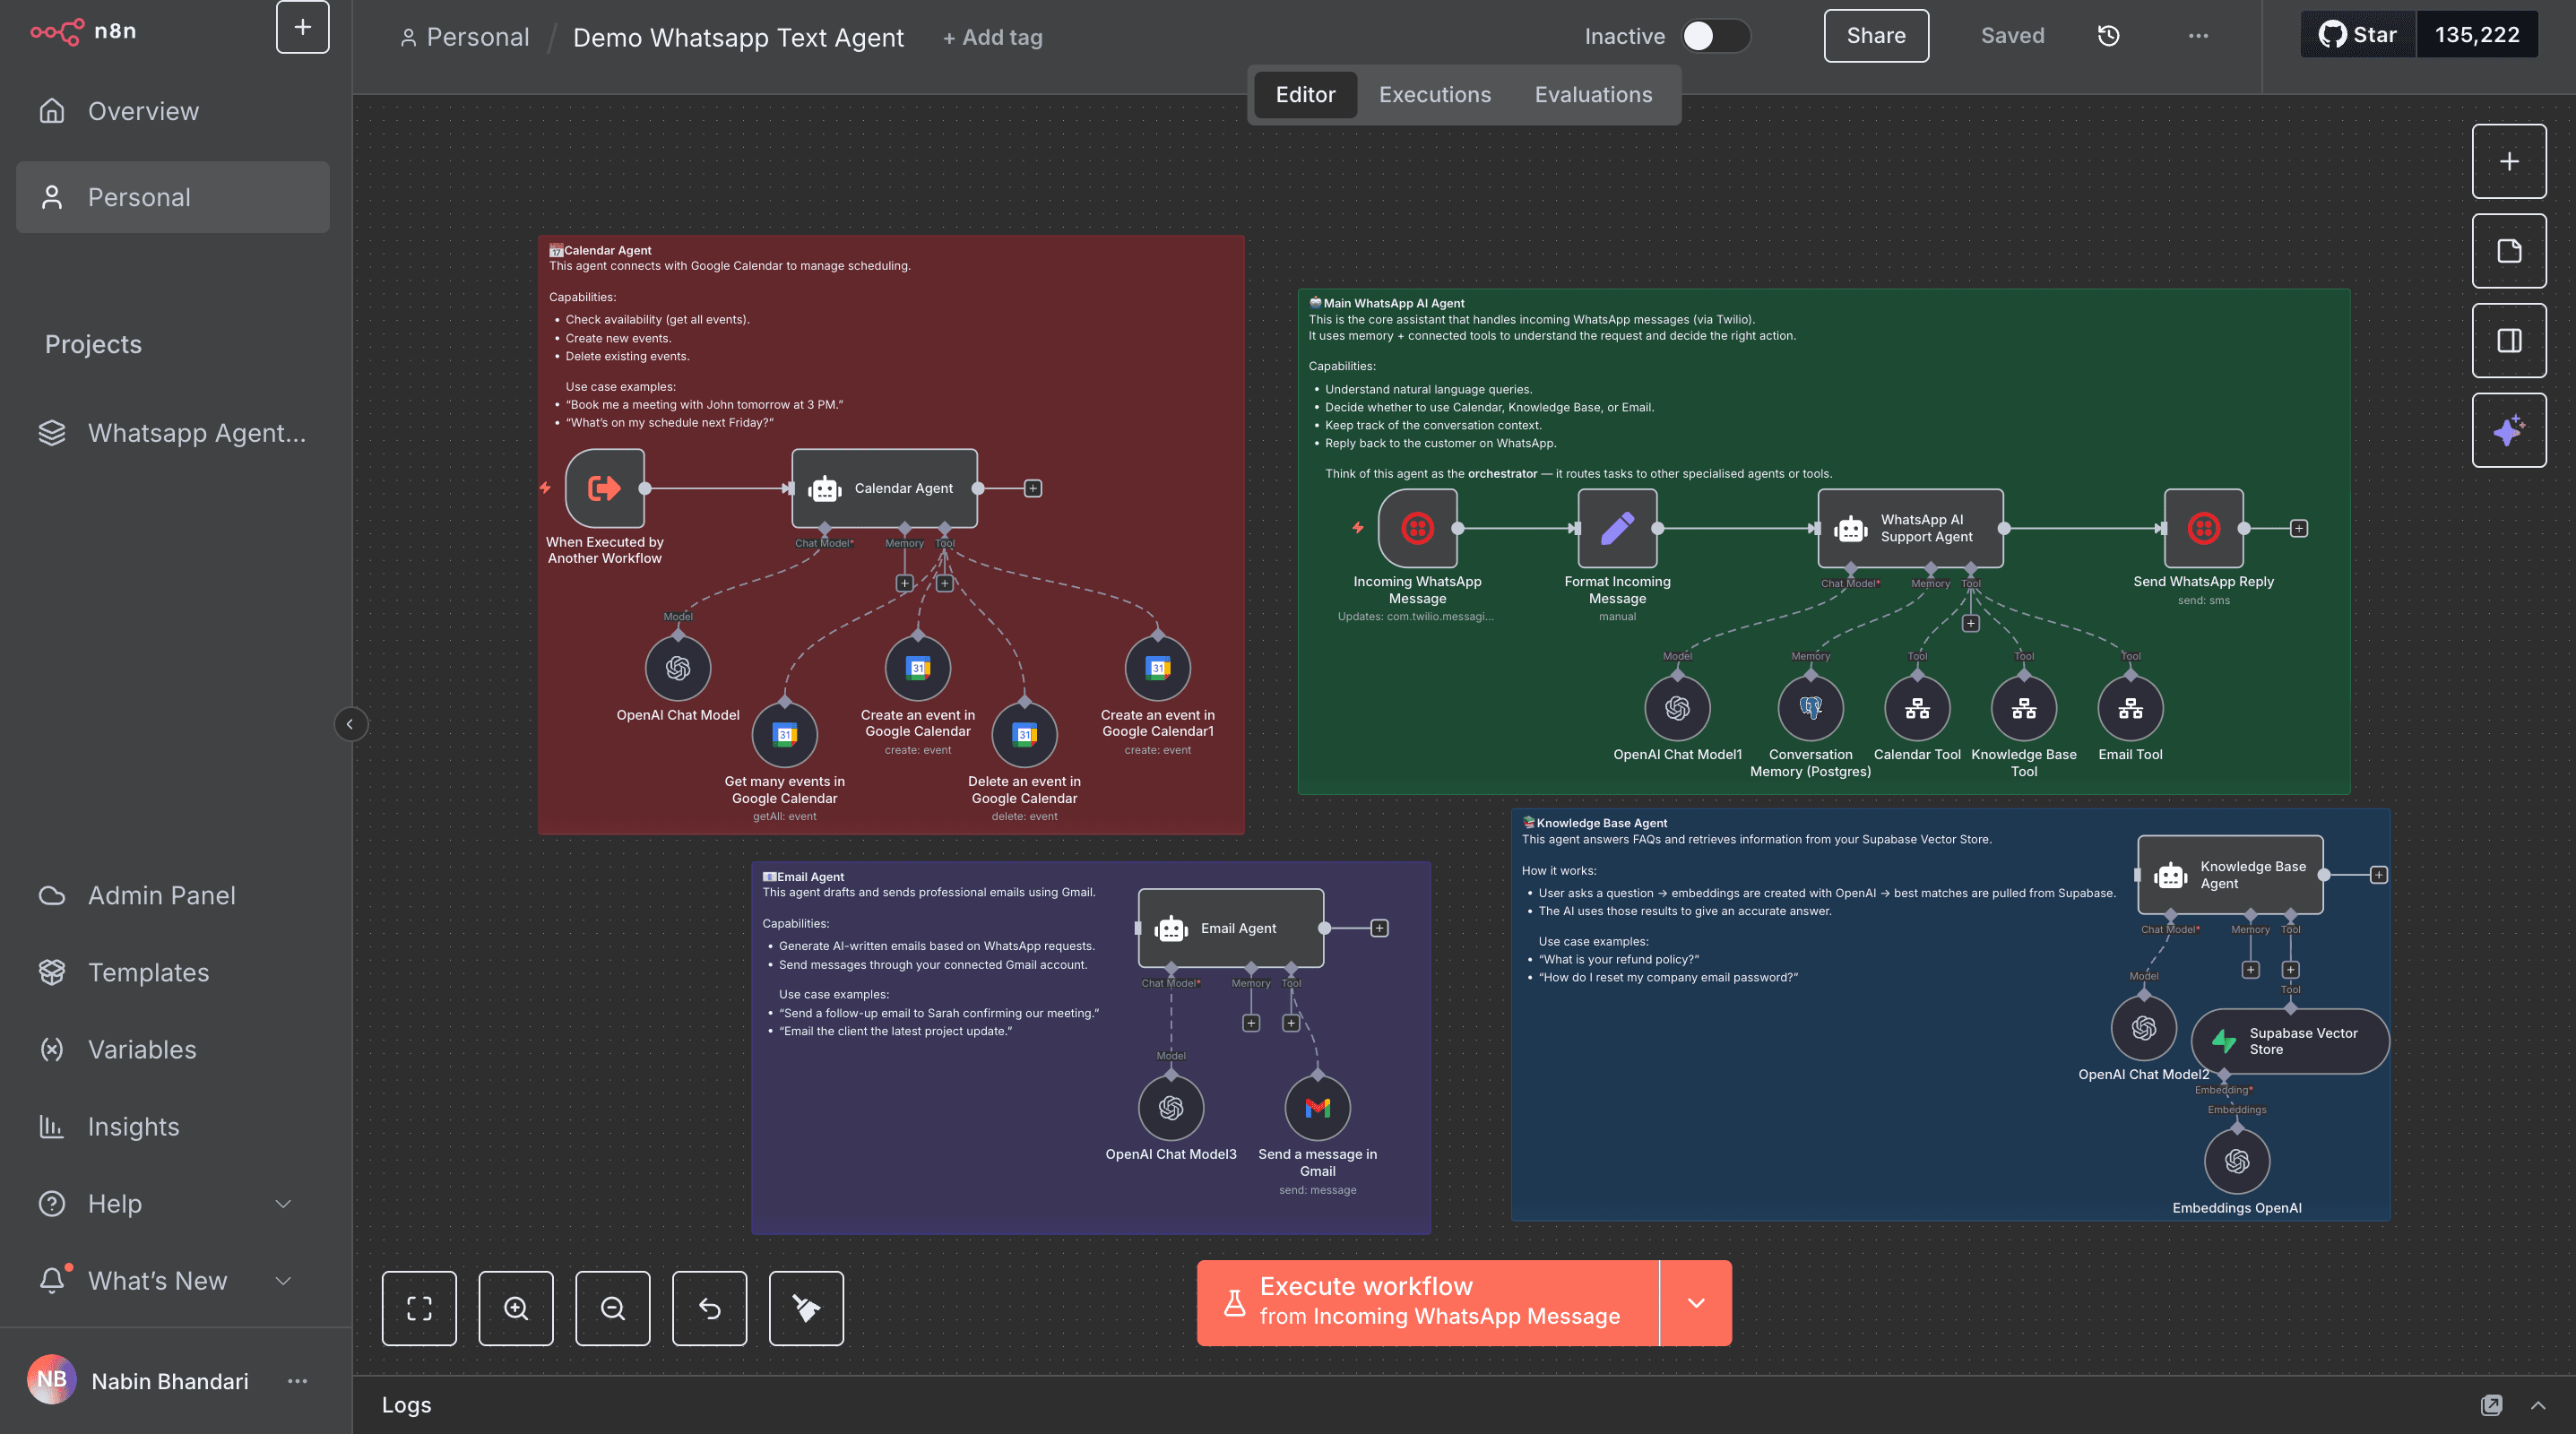The width and height of the screenshot is (2576, 1434).
Task: Select the Format Incoming Message node
Action: click(x=1617, y=528)
